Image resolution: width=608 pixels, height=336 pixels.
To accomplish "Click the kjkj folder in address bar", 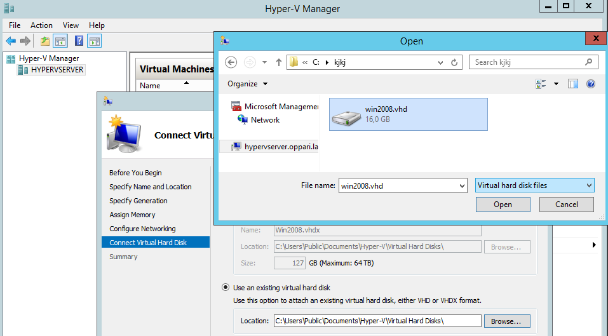I will pyautogui.click(x=340, y=62).
